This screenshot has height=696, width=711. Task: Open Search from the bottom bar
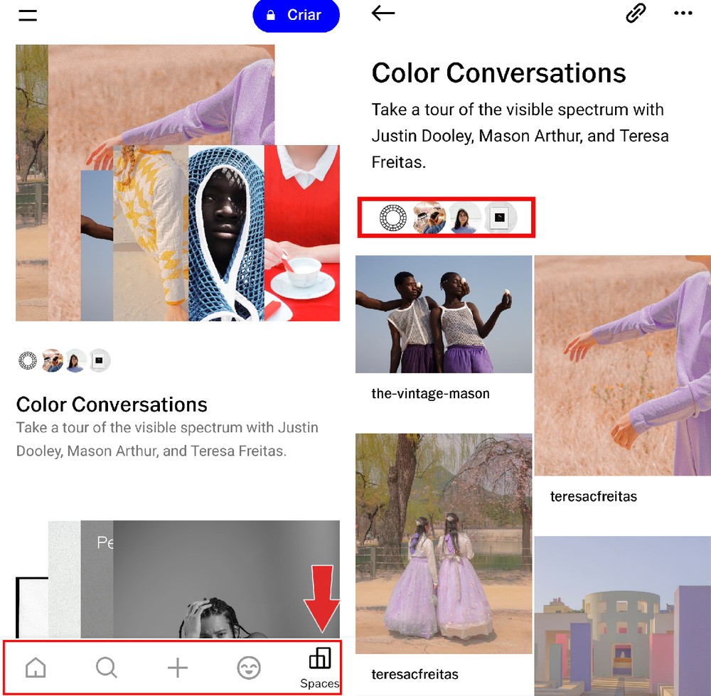pos(107,667)
